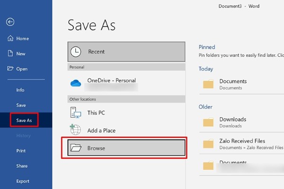Click the back arrow circle icon

(10, 22)
